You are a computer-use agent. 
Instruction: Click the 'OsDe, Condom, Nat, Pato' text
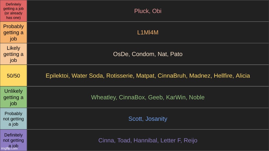(x=148, y=54)
